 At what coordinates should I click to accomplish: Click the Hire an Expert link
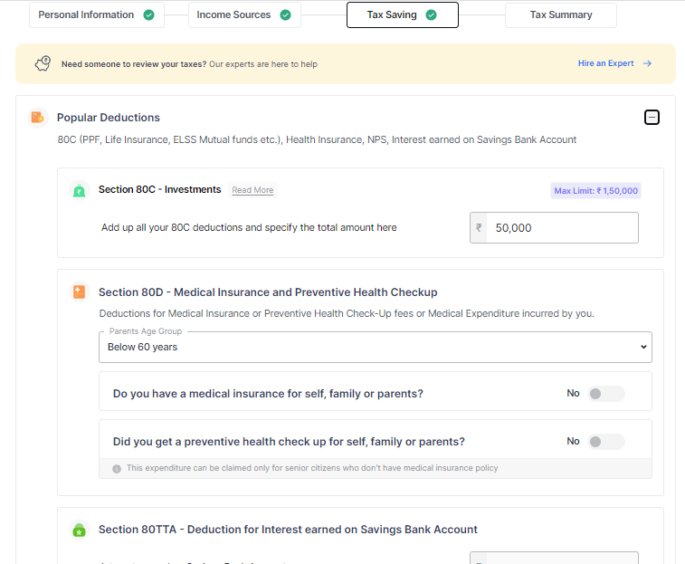[x=605, y=63]
